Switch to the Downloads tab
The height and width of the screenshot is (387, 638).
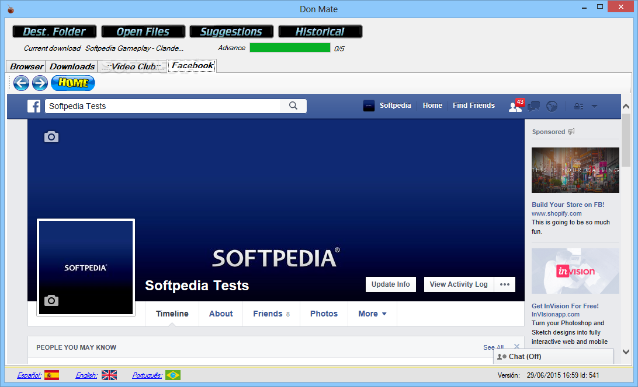[x=72, y=66]
